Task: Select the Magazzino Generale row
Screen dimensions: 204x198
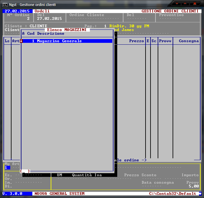Action: pyautogui.click(x=67, y=41)
